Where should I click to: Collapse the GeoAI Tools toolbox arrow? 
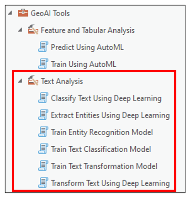coord(10,13)
